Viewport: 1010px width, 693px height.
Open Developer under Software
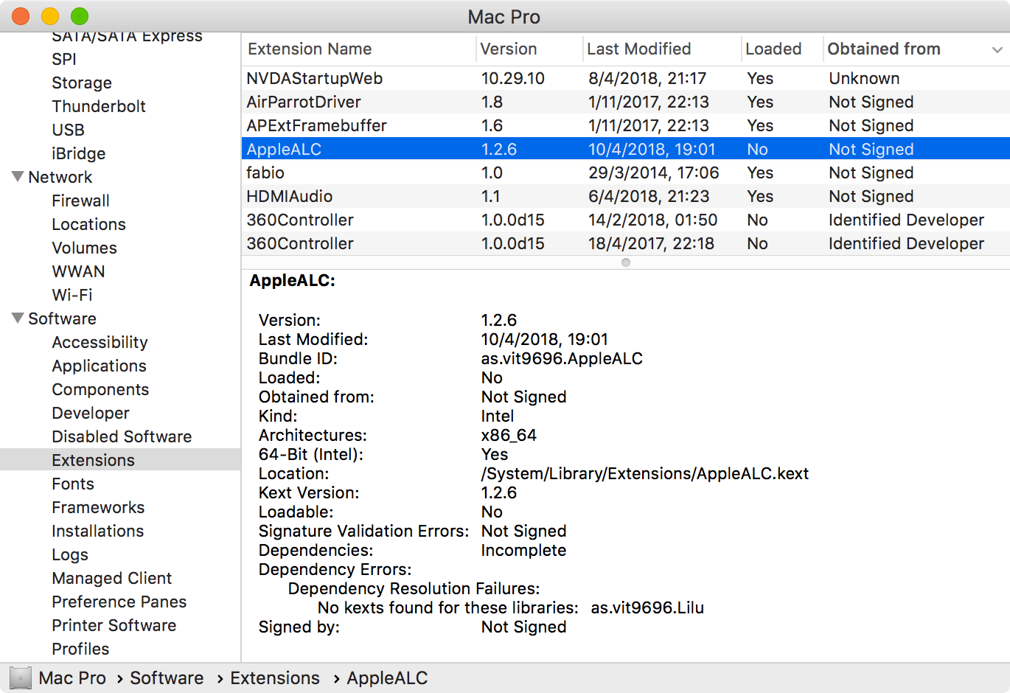91,413
